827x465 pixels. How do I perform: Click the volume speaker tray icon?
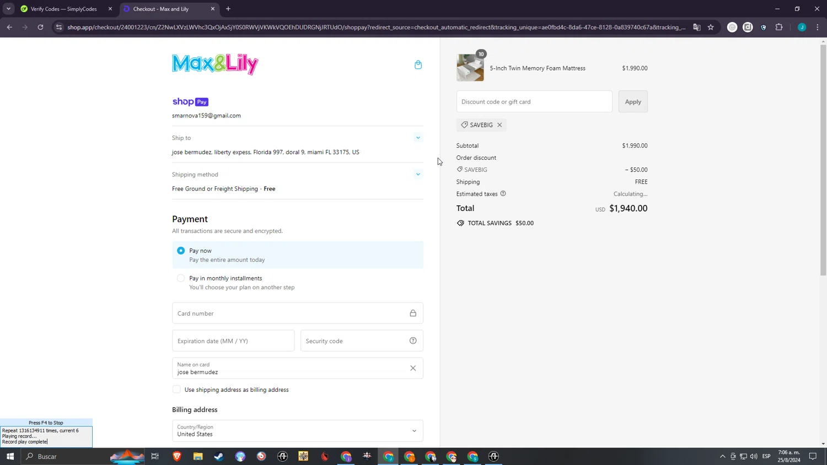tap(754, 456)
